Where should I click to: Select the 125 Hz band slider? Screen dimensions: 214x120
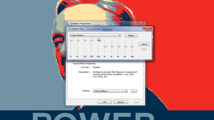[85, 40]
